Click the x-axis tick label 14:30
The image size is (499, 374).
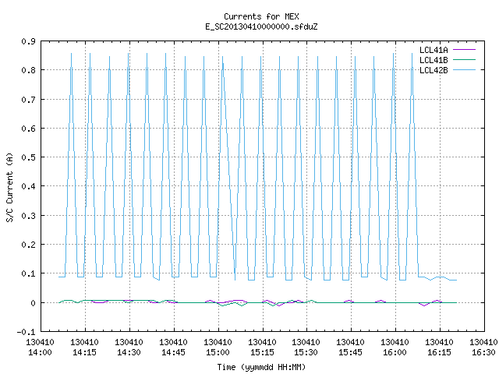(129, 352)
